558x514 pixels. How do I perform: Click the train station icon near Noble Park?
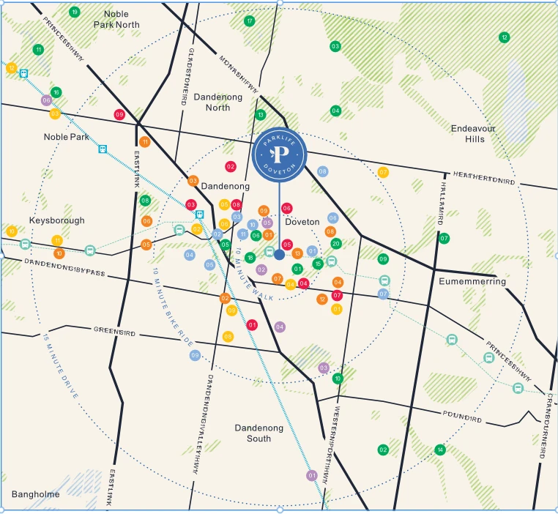pyautogui.click(x=103, y=149)
